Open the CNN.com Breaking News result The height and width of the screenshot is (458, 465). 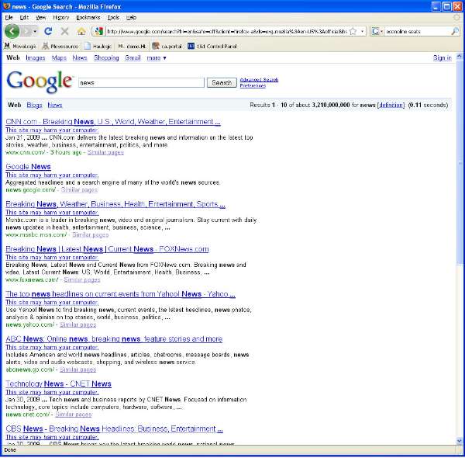[x=113, y=121]
